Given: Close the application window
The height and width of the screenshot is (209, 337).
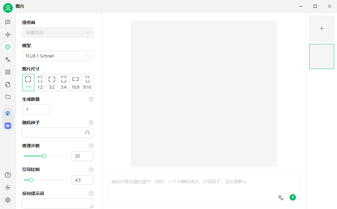Looking at the screenshot, I should point(329,7).
